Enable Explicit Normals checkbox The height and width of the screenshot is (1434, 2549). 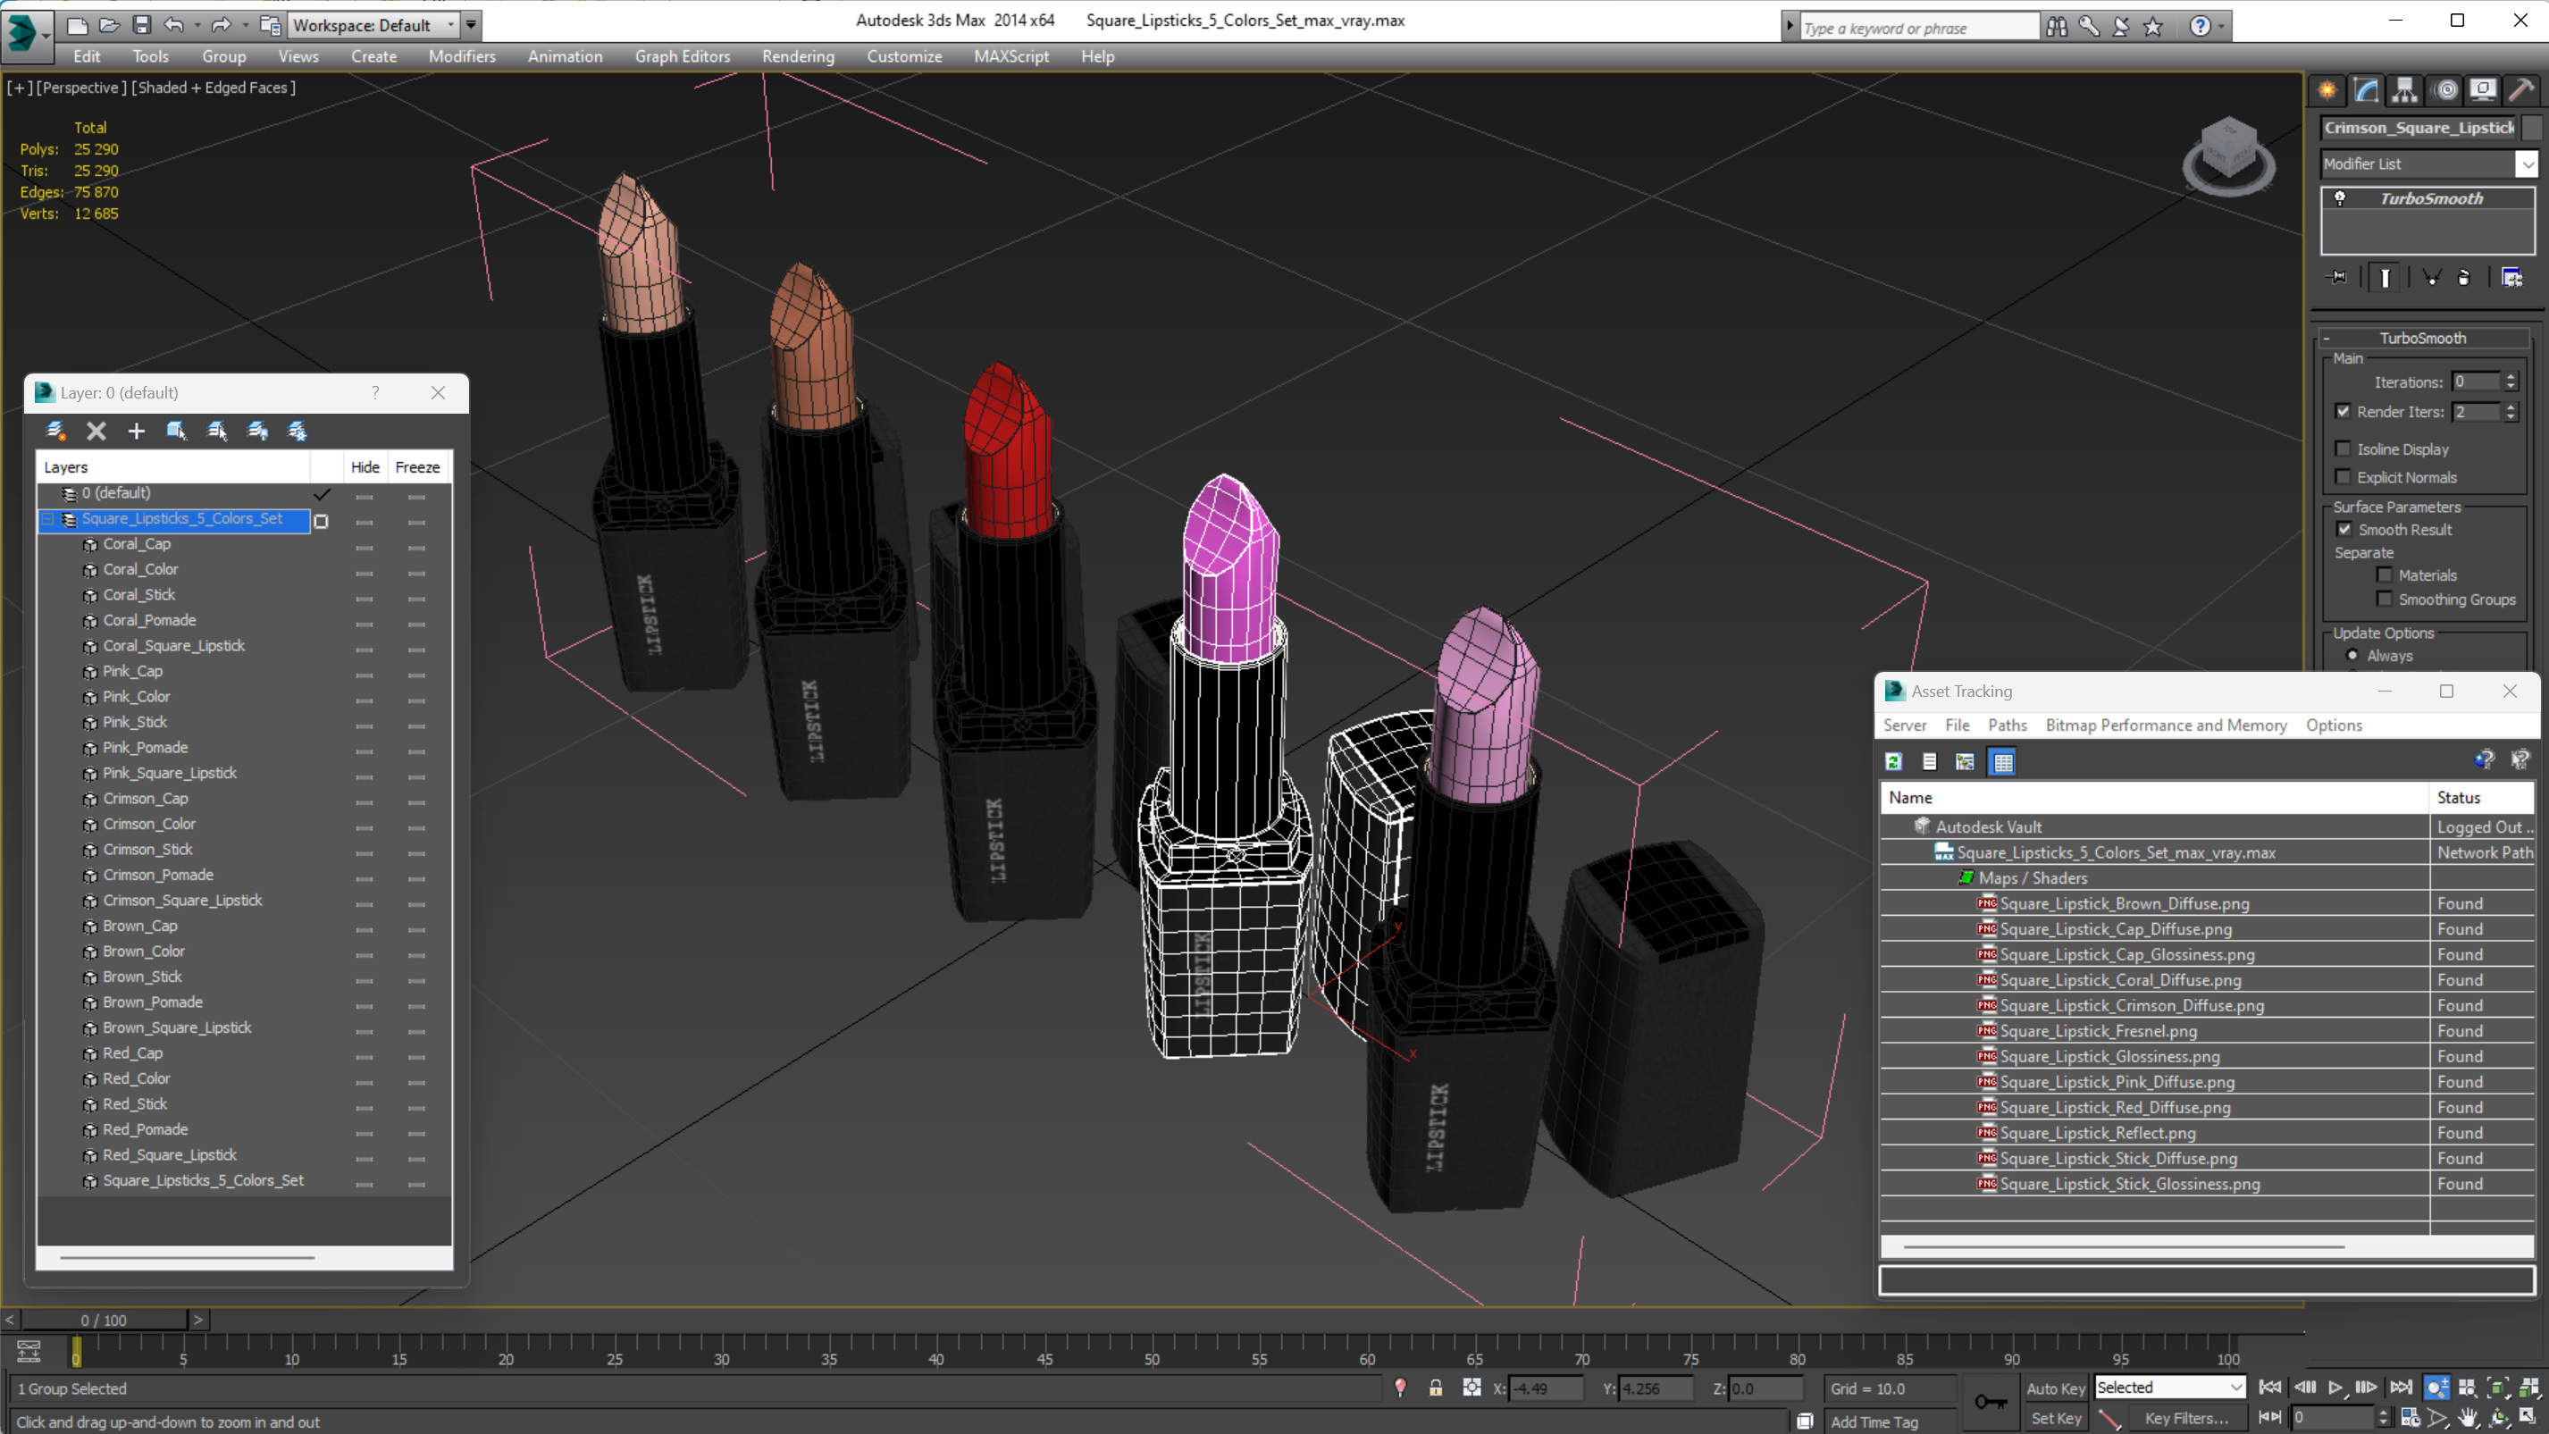pos(2343,477)
